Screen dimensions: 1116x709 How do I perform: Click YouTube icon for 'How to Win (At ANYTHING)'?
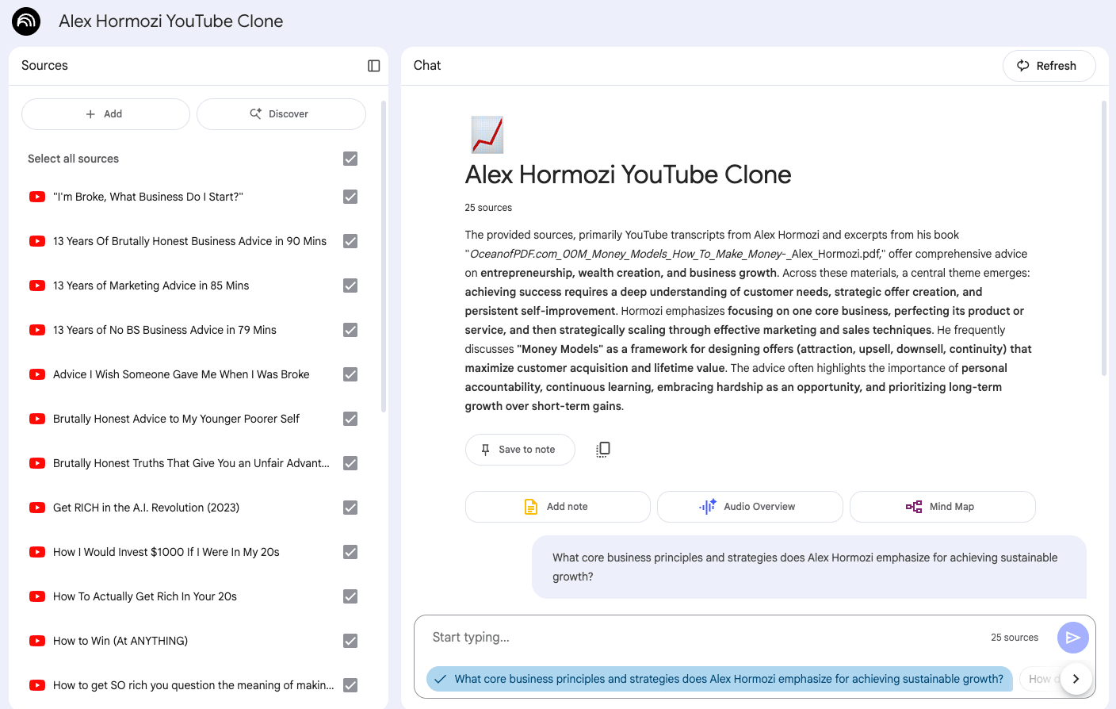pos(37,641)
